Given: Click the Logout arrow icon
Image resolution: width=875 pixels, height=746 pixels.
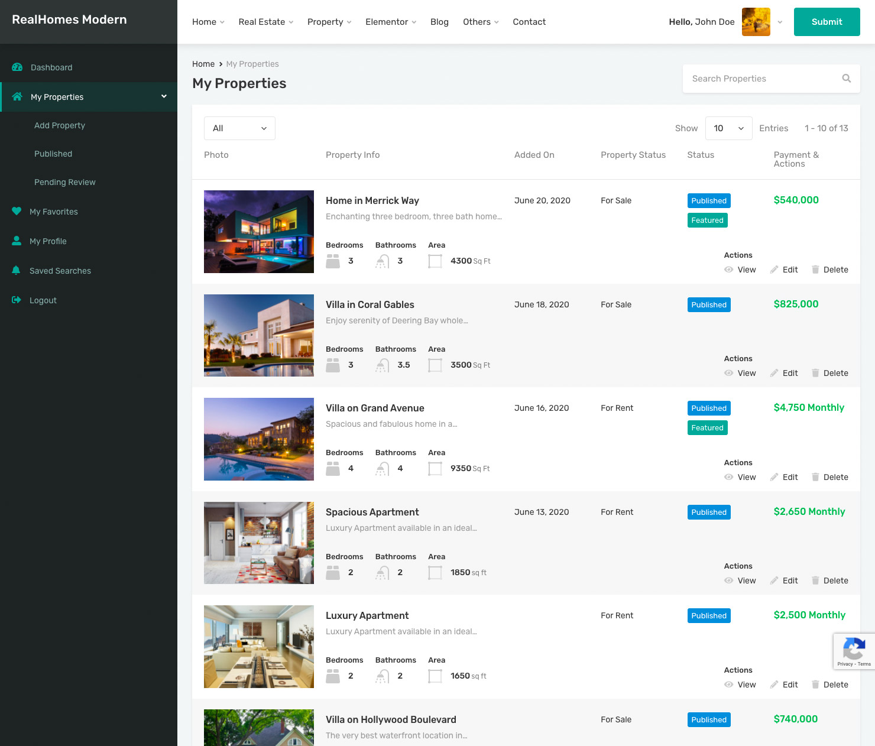Looking at the screenshot, I should pyautogui.click(x=17, y=300).
